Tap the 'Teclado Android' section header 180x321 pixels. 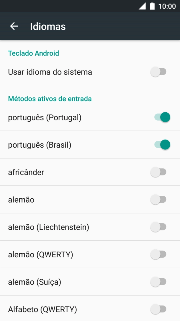coord(33,53)
